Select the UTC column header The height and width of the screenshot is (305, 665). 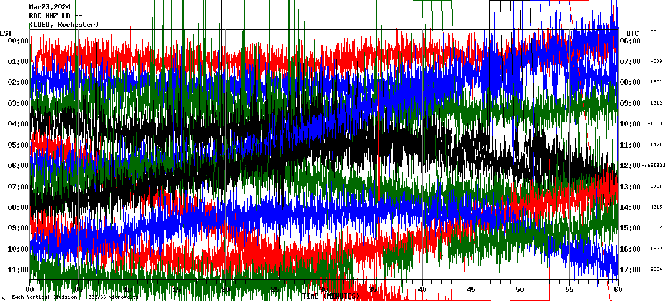[x=633, y=33]
